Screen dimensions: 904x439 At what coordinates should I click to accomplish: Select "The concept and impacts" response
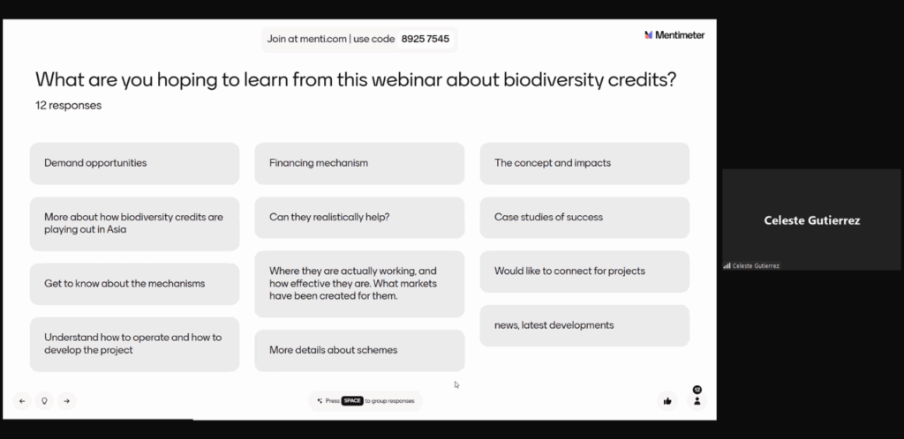[584, 163]
